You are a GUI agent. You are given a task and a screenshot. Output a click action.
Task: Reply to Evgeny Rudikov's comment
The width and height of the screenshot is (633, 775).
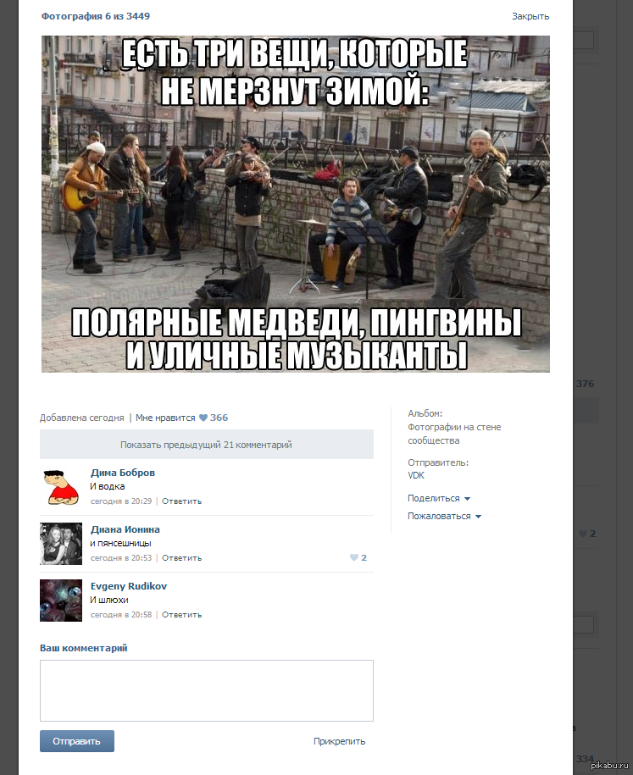pyautogui.click(x=181, y=615)
